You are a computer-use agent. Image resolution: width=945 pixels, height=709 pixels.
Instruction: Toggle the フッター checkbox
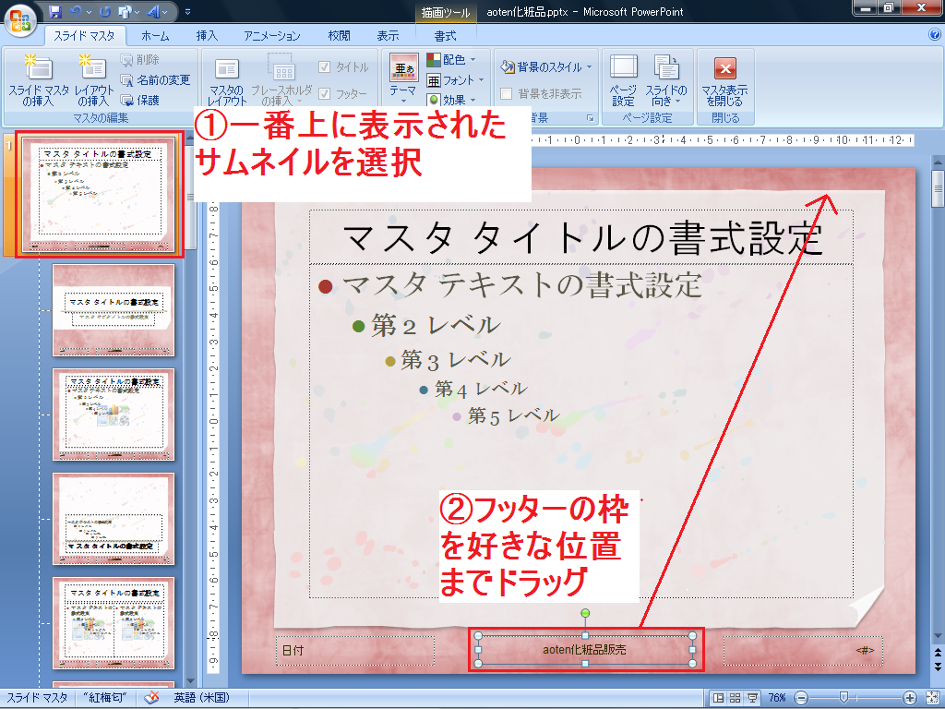pyautogui.click(x=325, y=93)
